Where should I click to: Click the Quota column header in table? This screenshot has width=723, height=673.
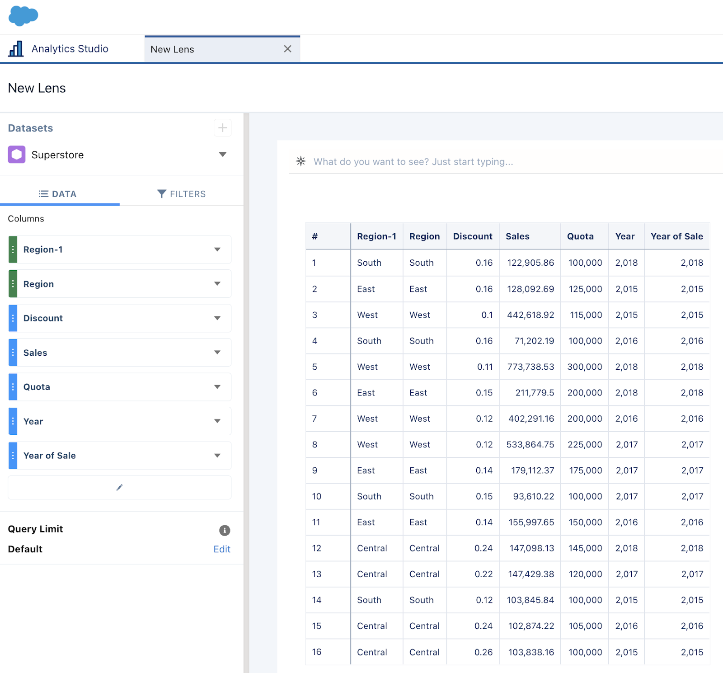point(580,236)
